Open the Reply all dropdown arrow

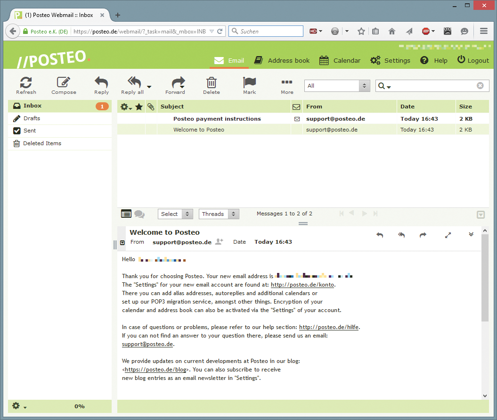pos(149,86)
